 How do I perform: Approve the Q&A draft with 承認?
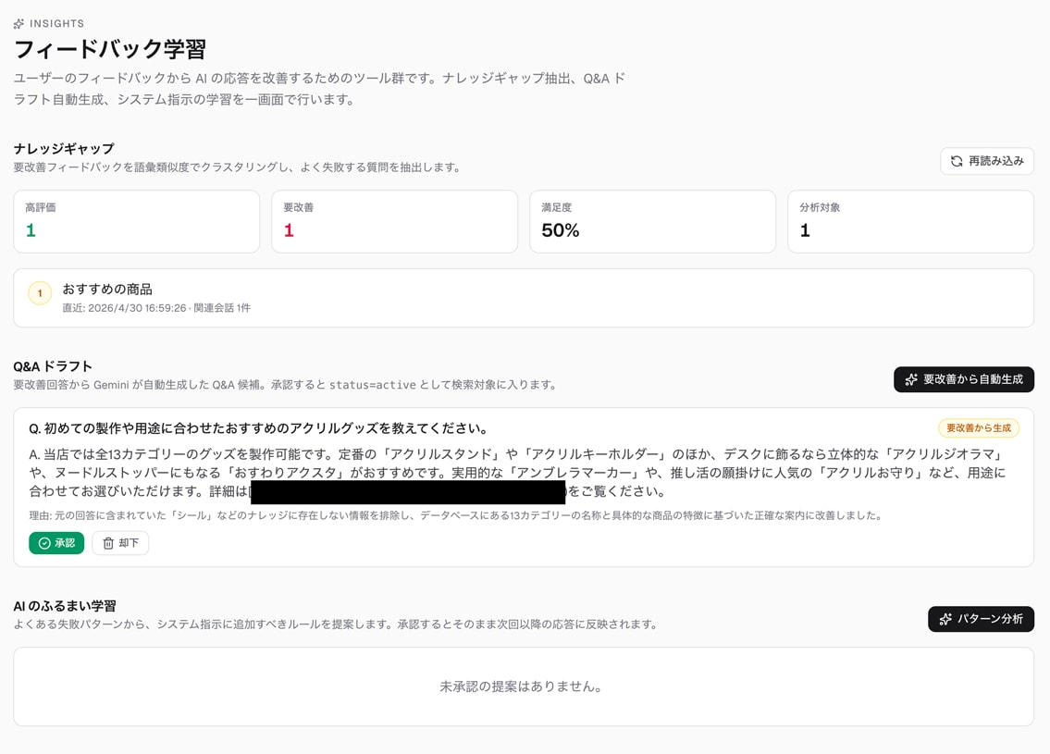pyautogui.click(x=56, y=543)
